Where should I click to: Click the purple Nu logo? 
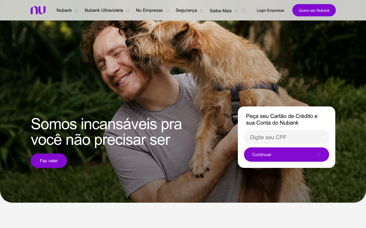38,10
